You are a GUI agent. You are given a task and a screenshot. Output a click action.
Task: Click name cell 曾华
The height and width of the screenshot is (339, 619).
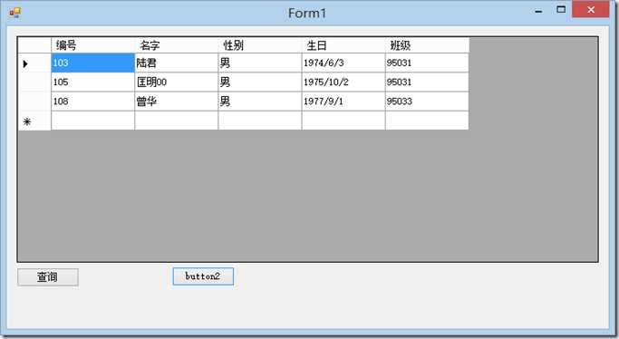[x=177, y=102]
